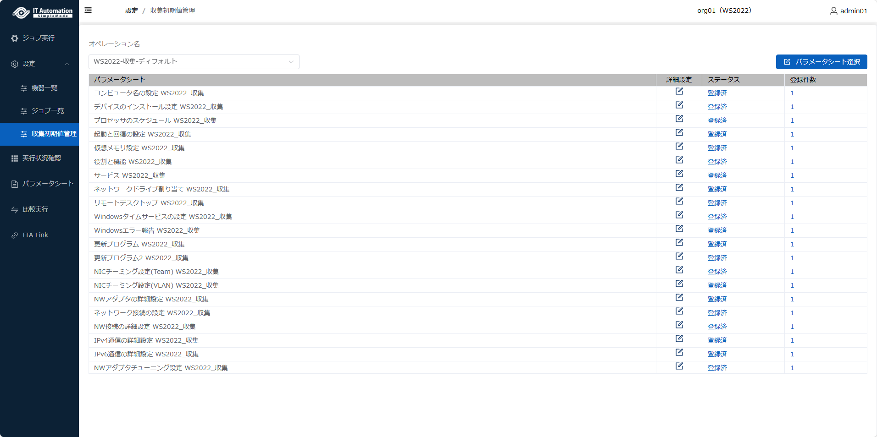Edit detail settings for リモートデスクトップ row
This screenshot has height=437, width=877.
(679, 202)
